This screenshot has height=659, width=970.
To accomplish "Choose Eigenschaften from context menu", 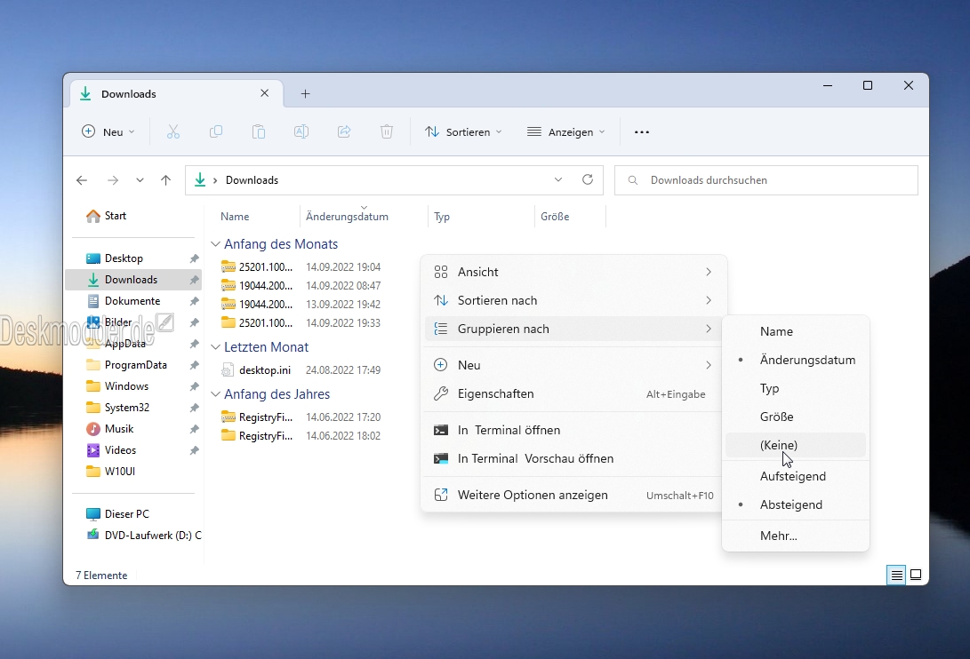I will tap(573, 393).
